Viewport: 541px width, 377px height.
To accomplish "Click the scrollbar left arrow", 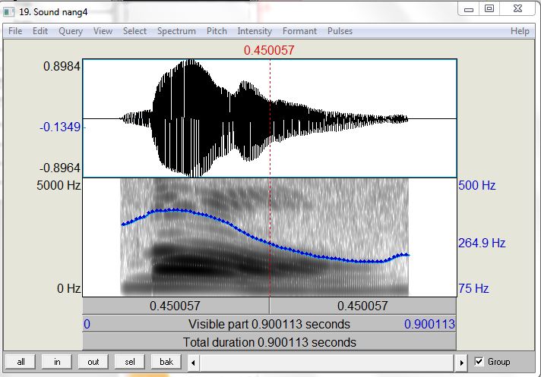I will (193, 363).
